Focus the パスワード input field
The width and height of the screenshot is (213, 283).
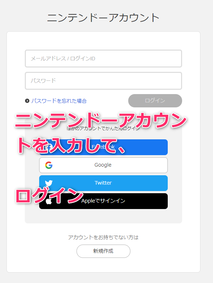(103, 81)
